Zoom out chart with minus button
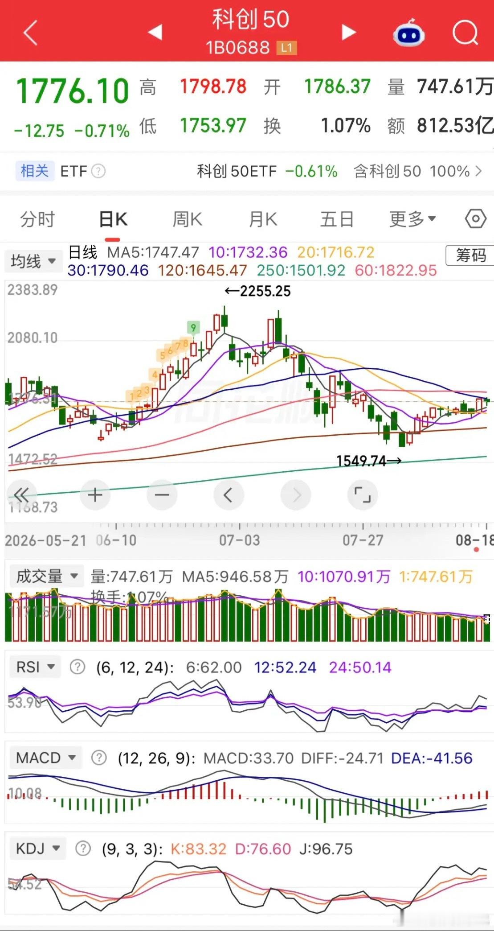The image size is (494, 931). pyautogui.click(x=162, y=495)
